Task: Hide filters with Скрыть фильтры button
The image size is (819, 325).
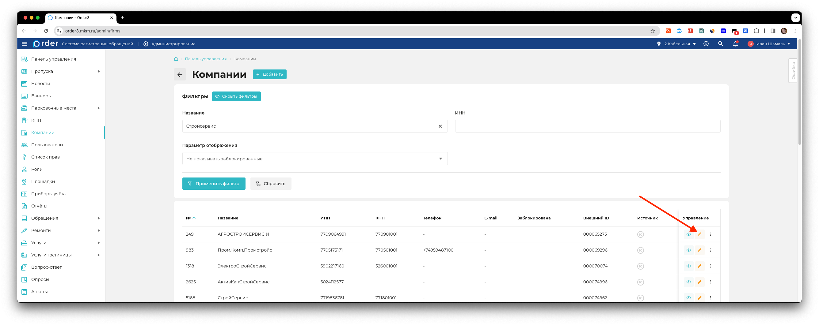Action: (236, 96)
